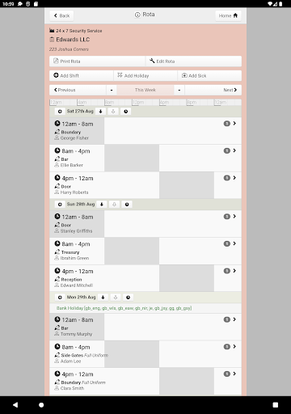
Task: Click the clock icon next to Sat 27th Aug
Action: (126, 112)
